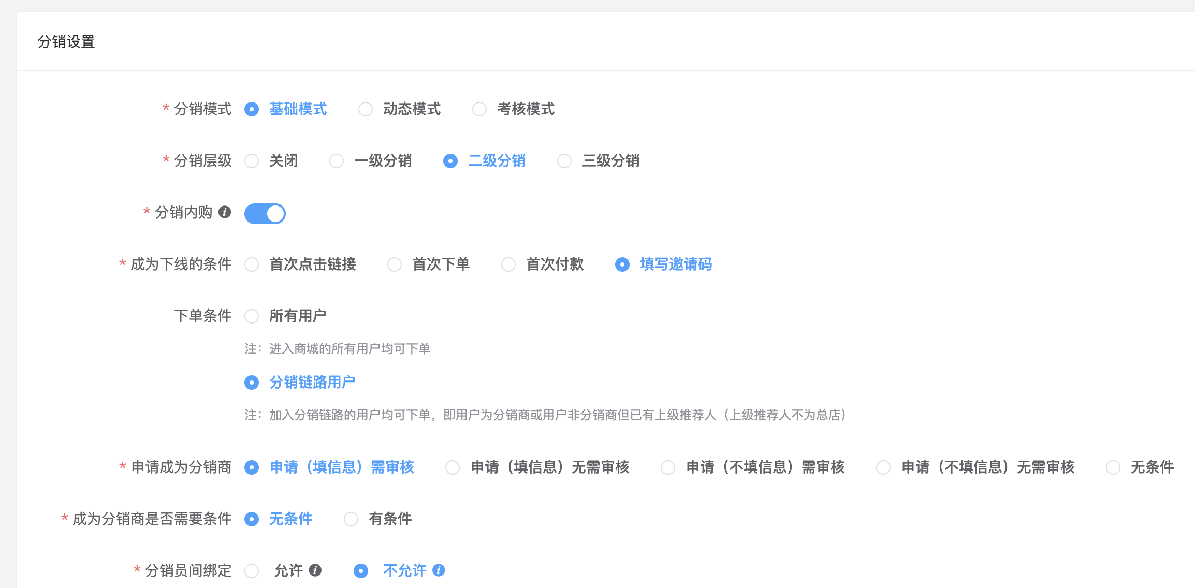Choose 有条件 distributor requirement
This screenshot has width=1195, height=588.
click(x=351, y=519)
